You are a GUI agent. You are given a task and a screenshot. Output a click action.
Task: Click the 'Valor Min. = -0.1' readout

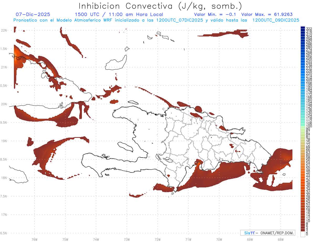tap(215, 14)
